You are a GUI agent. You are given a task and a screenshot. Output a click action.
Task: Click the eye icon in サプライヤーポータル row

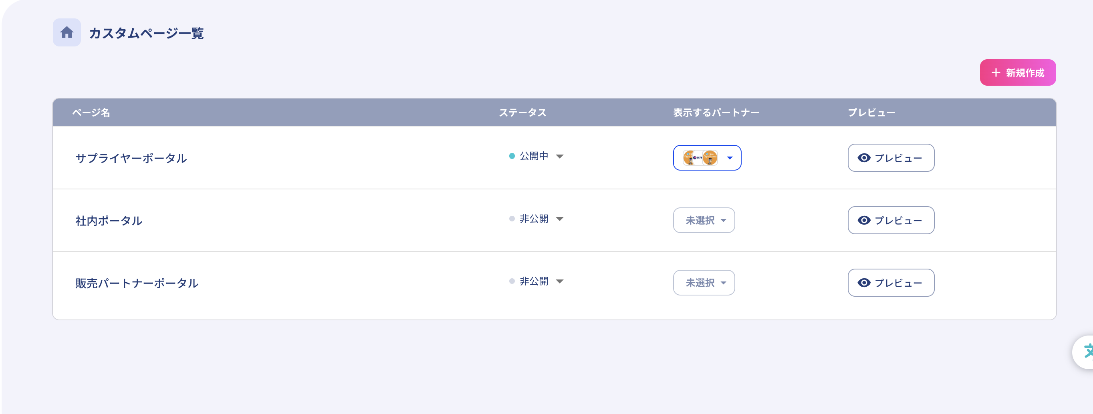point(864,158)
